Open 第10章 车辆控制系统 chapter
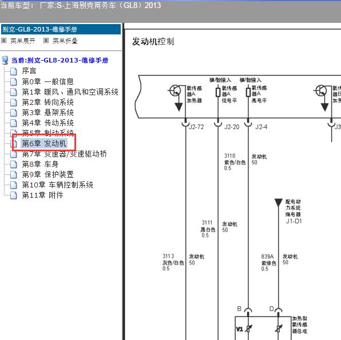The height and width of the screenshot is (340, 341). coord(57,185)
